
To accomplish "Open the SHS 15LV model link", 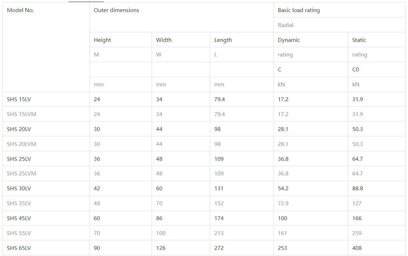I will tap(19, 99).
